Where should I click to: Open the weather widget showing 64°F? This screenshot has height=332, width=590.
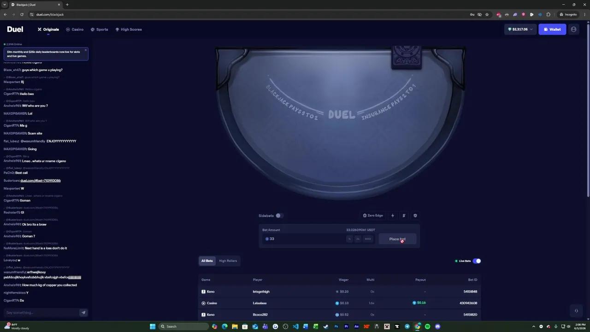tap(17, 326)
